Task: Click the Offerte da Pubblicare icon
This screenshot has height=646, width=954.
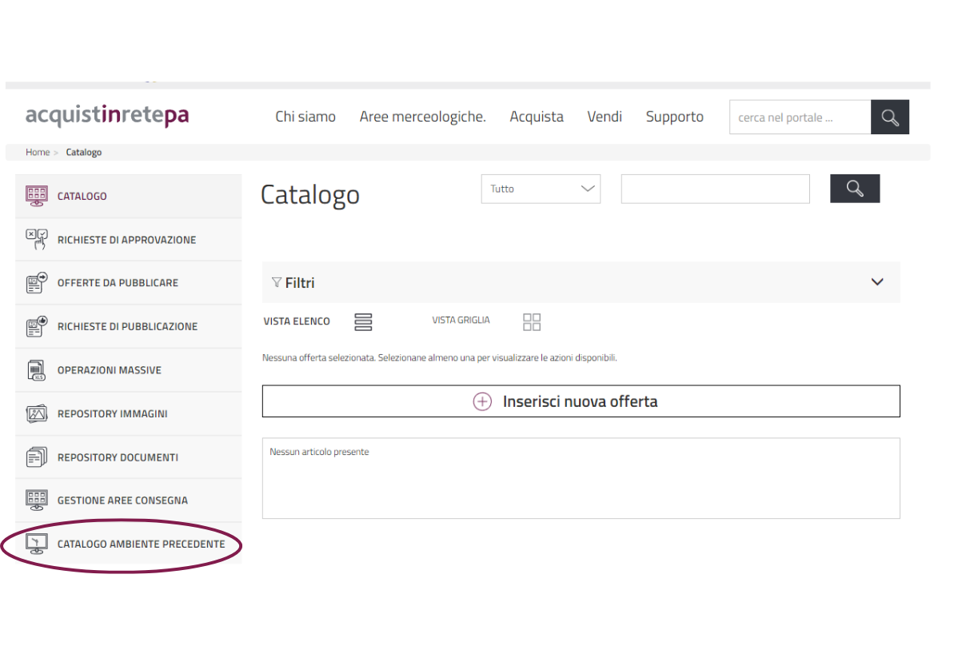Action: pos(37,283)
